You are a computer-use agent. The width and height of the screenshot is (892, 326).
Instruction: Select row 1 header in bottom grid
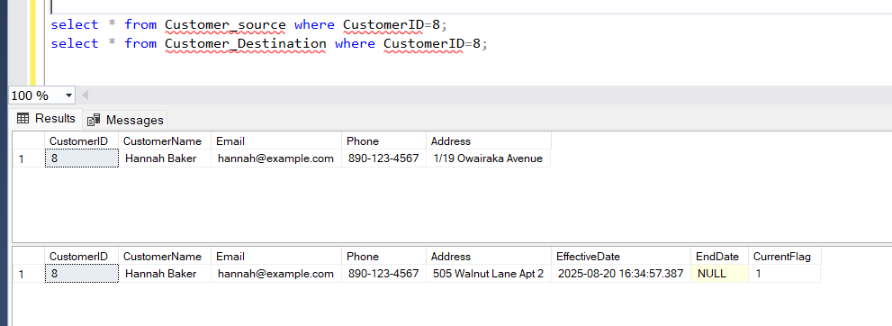[29, 274]
